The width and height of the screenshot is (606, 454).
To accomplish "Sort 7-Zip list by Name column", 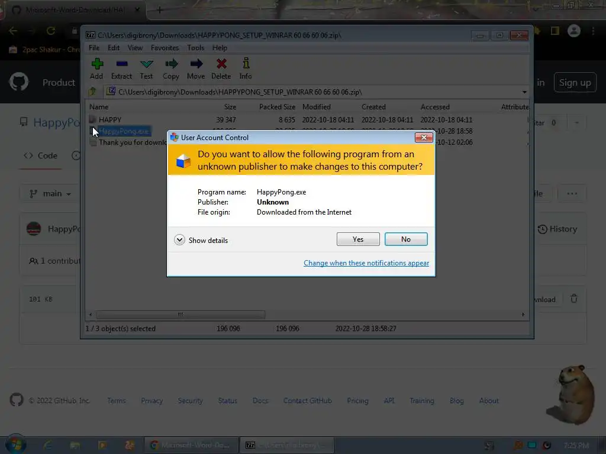I will [x=99, y=107].
